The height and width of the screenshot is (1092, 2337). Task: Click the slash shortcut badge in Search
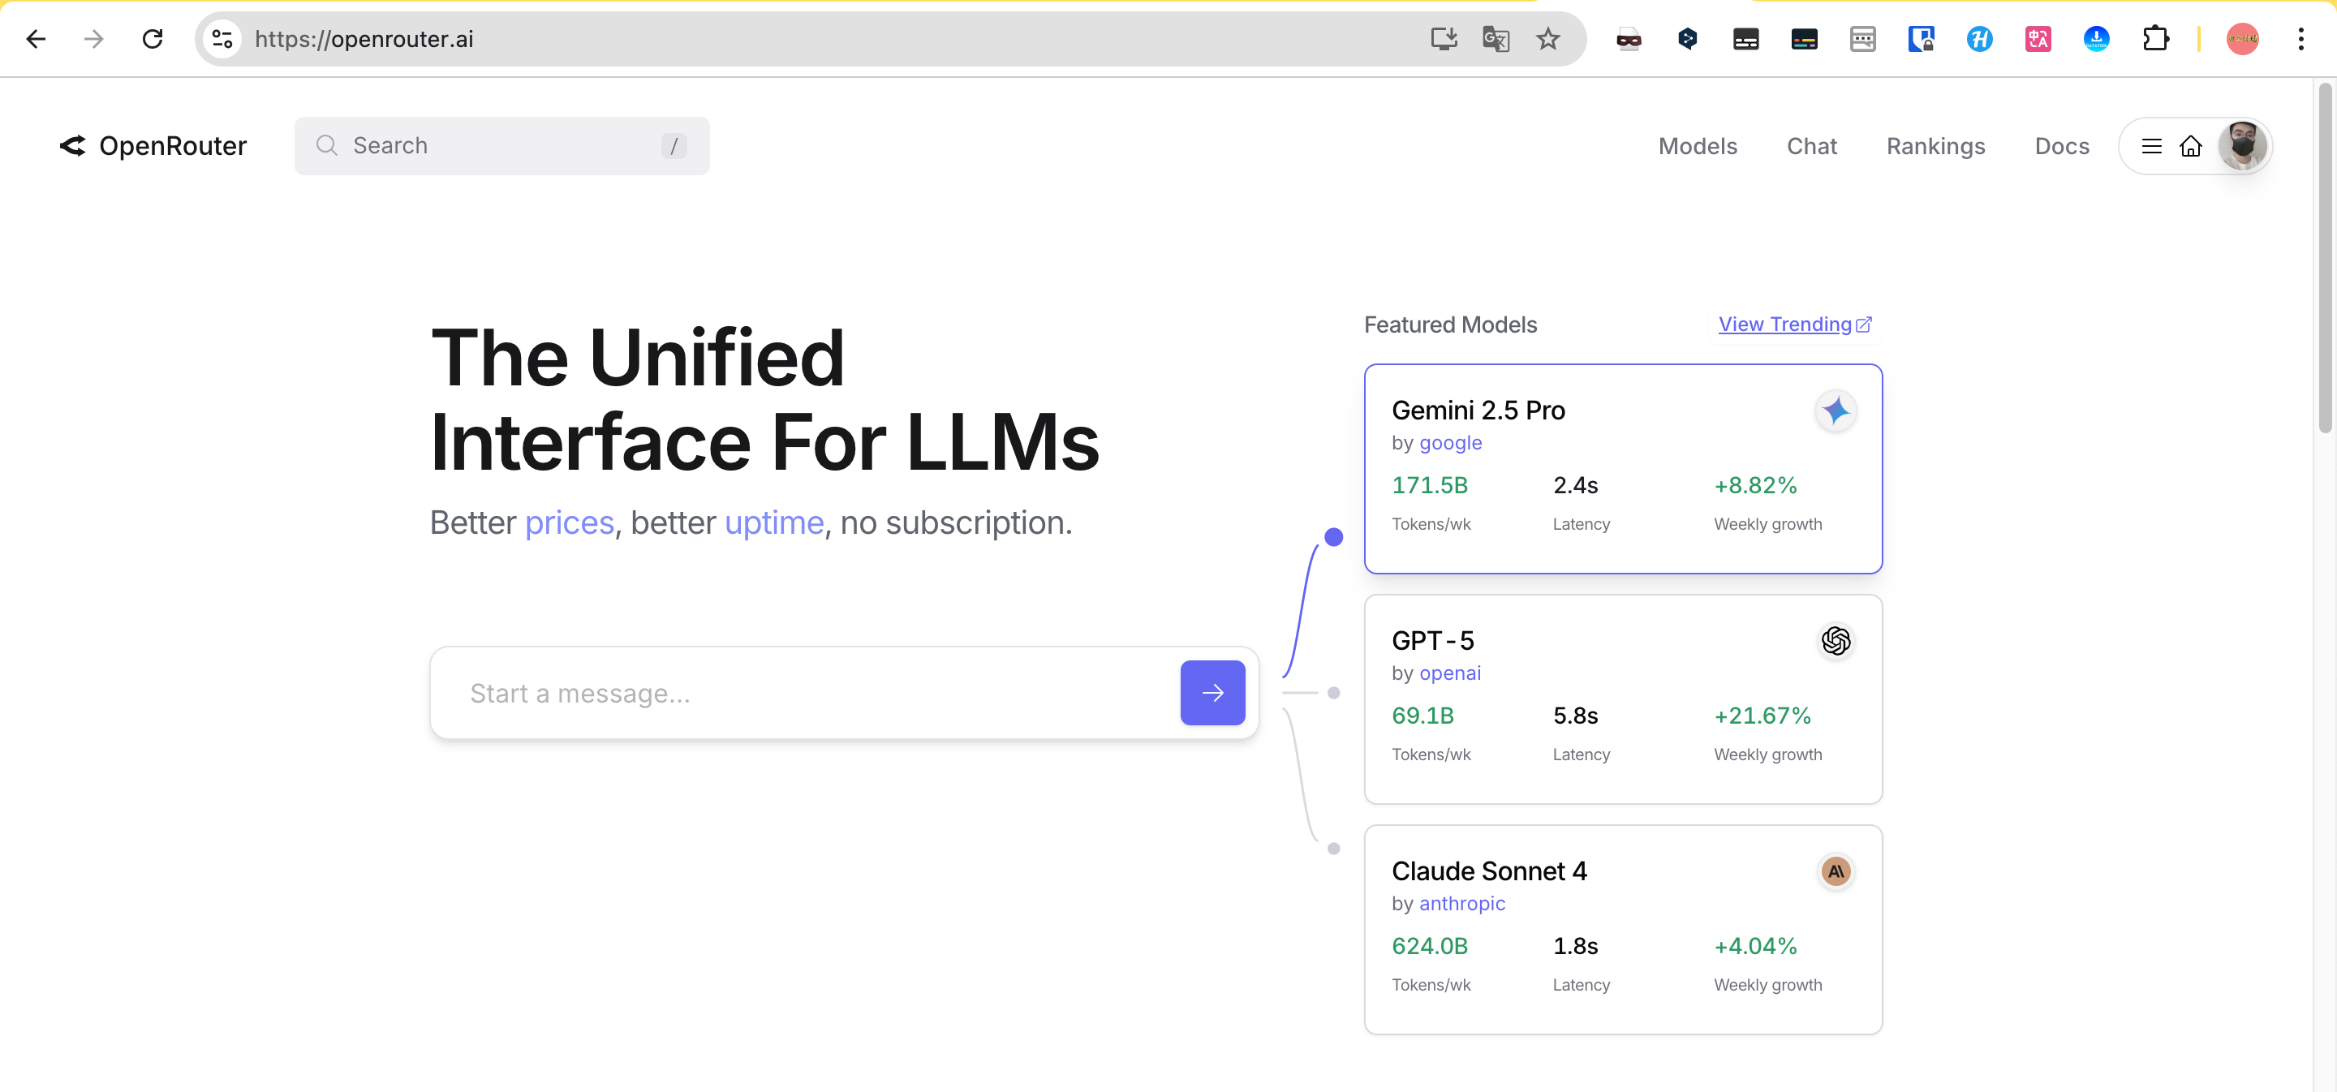click(x=674, y=146)
